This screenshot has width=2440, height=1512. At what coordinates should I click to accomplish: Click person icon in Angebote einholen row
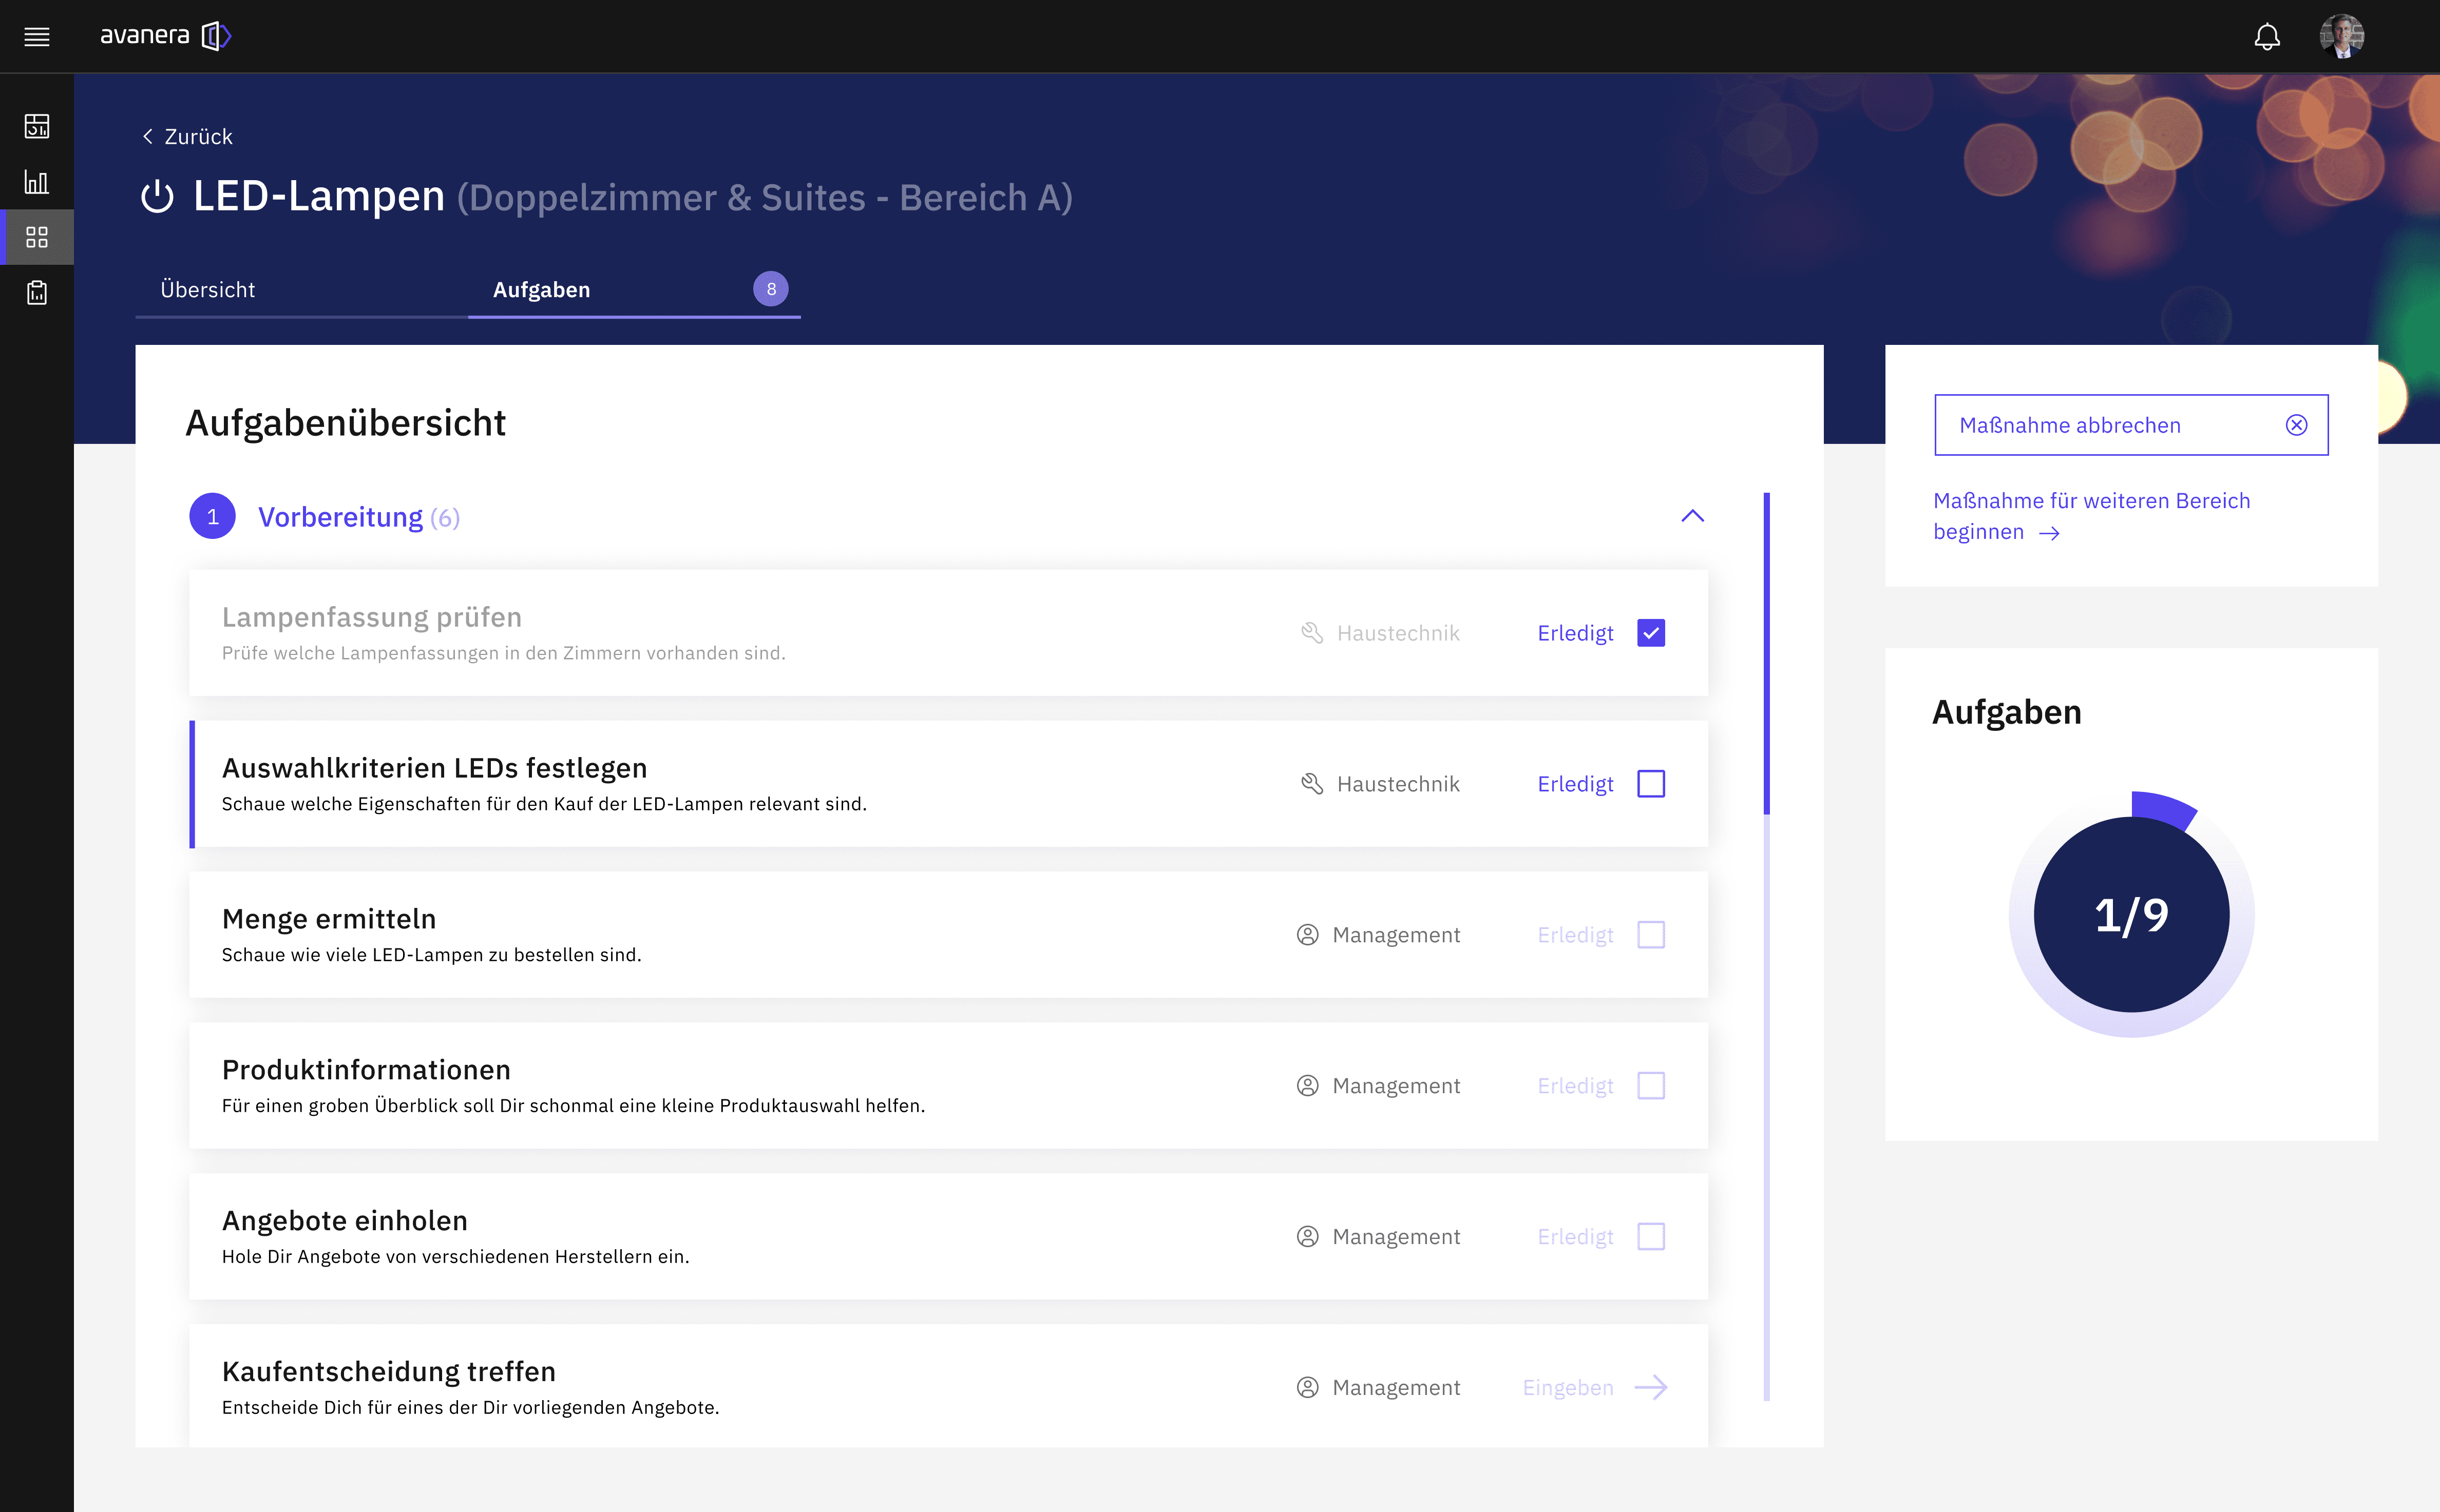click(x=1307, y=1237)
